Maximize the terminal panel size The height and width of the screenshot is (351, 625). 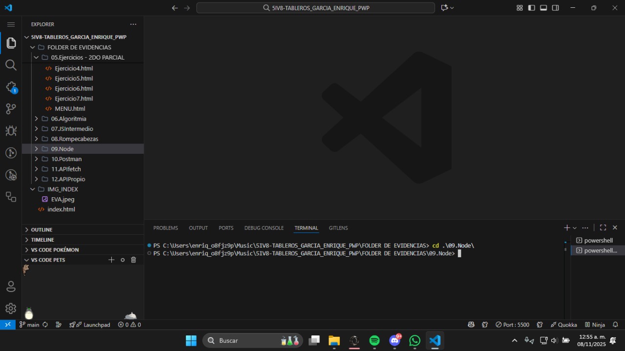click(603, 227)
